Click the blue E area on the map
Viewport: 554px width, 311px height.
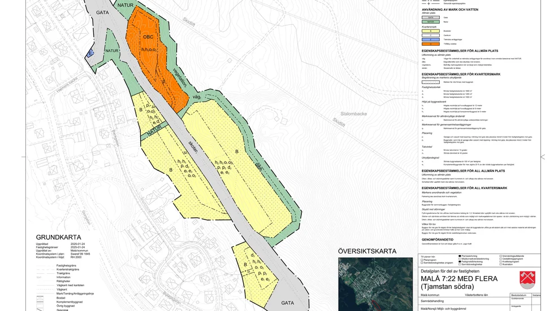(x=90, y=54)
